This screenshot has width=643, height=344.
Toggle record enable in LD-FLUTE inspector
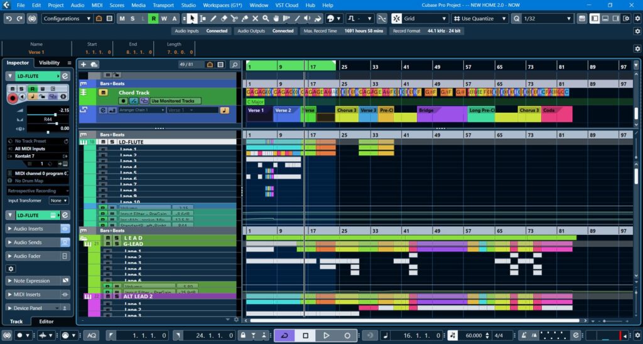click(x=13, y=98)
